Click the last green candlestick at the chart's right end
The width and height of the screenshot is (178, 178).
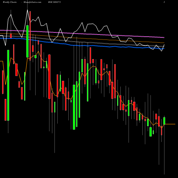(164, 121)
